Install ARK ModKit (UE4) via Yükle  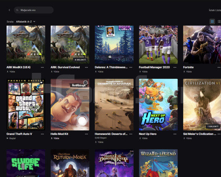11,72
